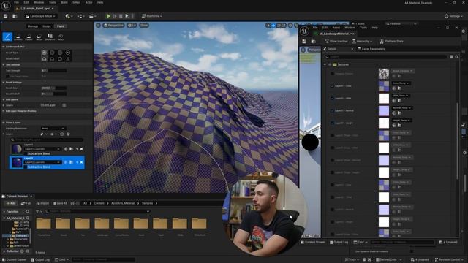Select smooth brush falloff icon
Viewport: 468px width, 263px height.
click(45, 58)
